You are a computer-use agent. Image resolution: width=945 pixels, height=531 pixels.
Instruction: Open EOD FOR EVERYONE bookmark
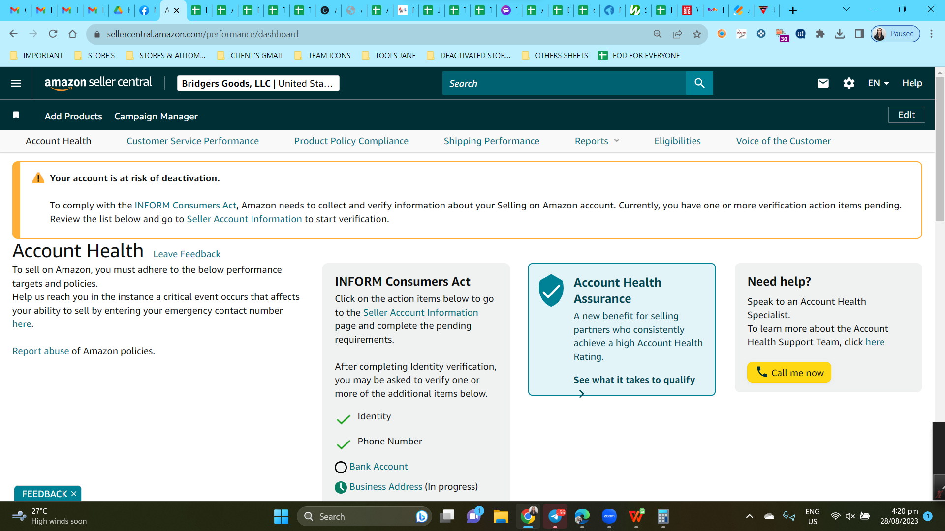click(639, 56)
